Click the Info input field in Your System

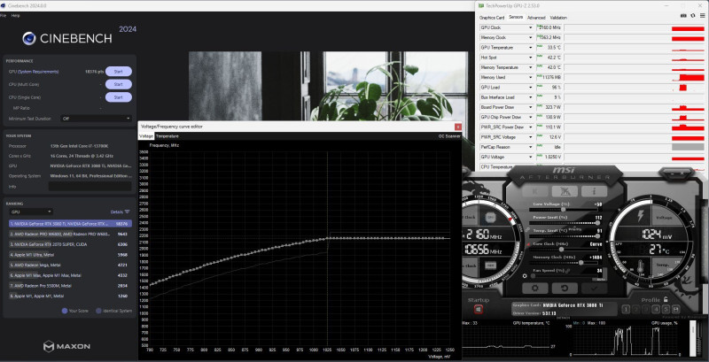(x=90, y=186)
